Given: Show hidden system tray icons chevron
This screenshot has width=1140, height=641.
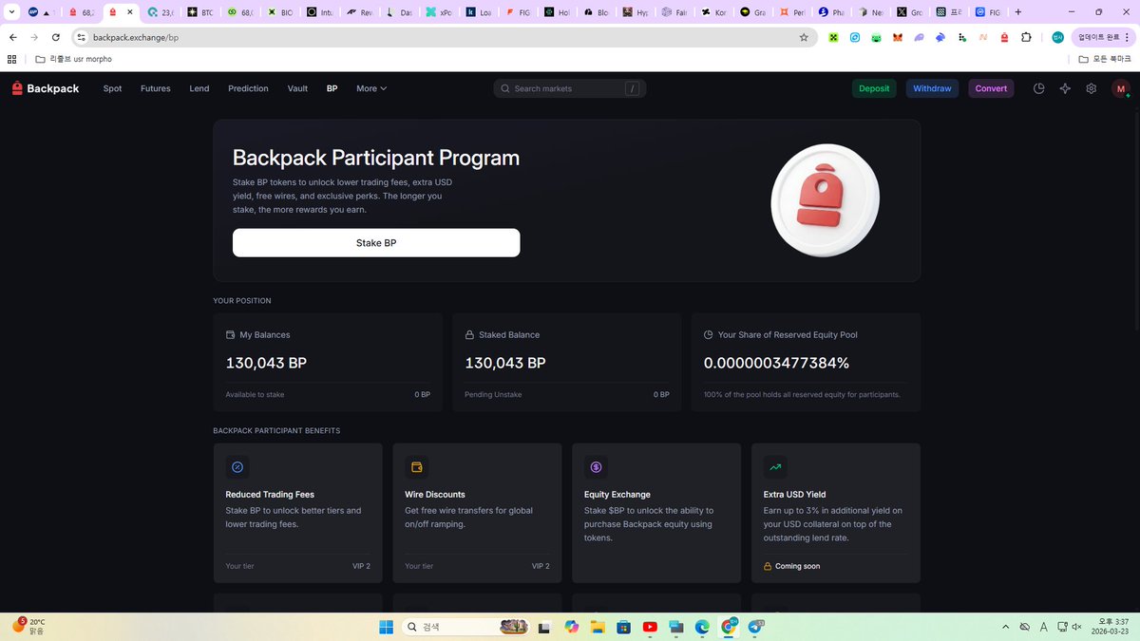Looking at the screenshot, I should [x=1006, y=627].
